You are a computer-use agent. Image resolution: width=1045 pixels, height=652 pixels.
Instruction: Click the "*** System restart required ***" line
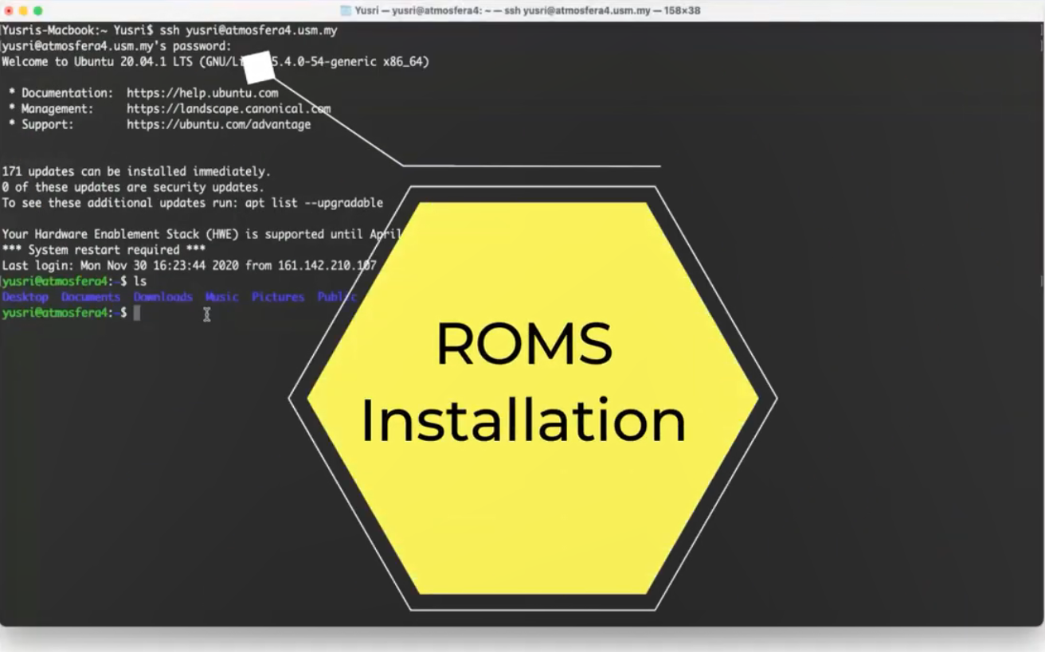pyautogui.click(x=104, y=250)
